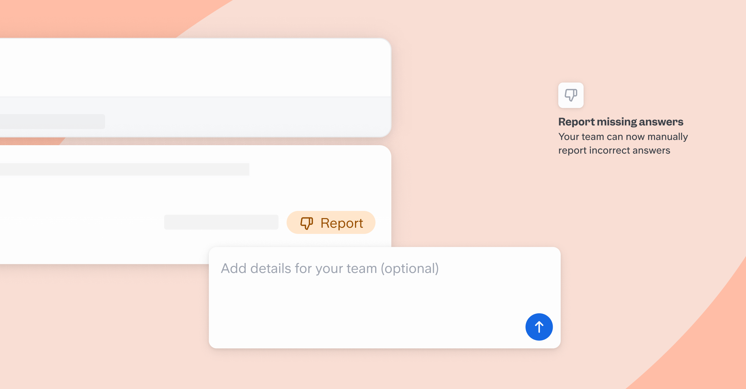This screenshot has width=746, height=389.
Task: Click the report incorrect answers text line
Action: (614, 150)
